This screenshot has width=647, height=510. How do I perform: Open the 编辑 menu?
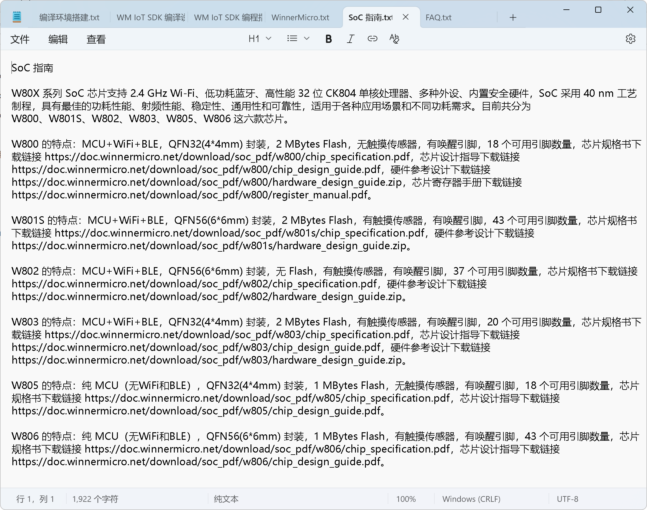click(58, 39)
